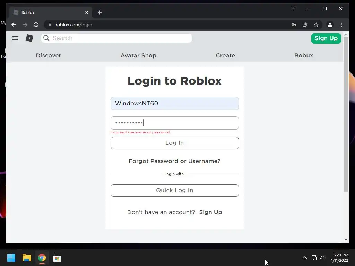Open the Discover menu item
355x266 pixels.
pyautogui.click(x=49, y=55)
